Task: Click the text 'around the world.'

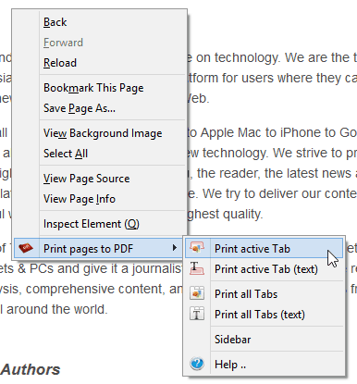Action: [x=57, y=309]
